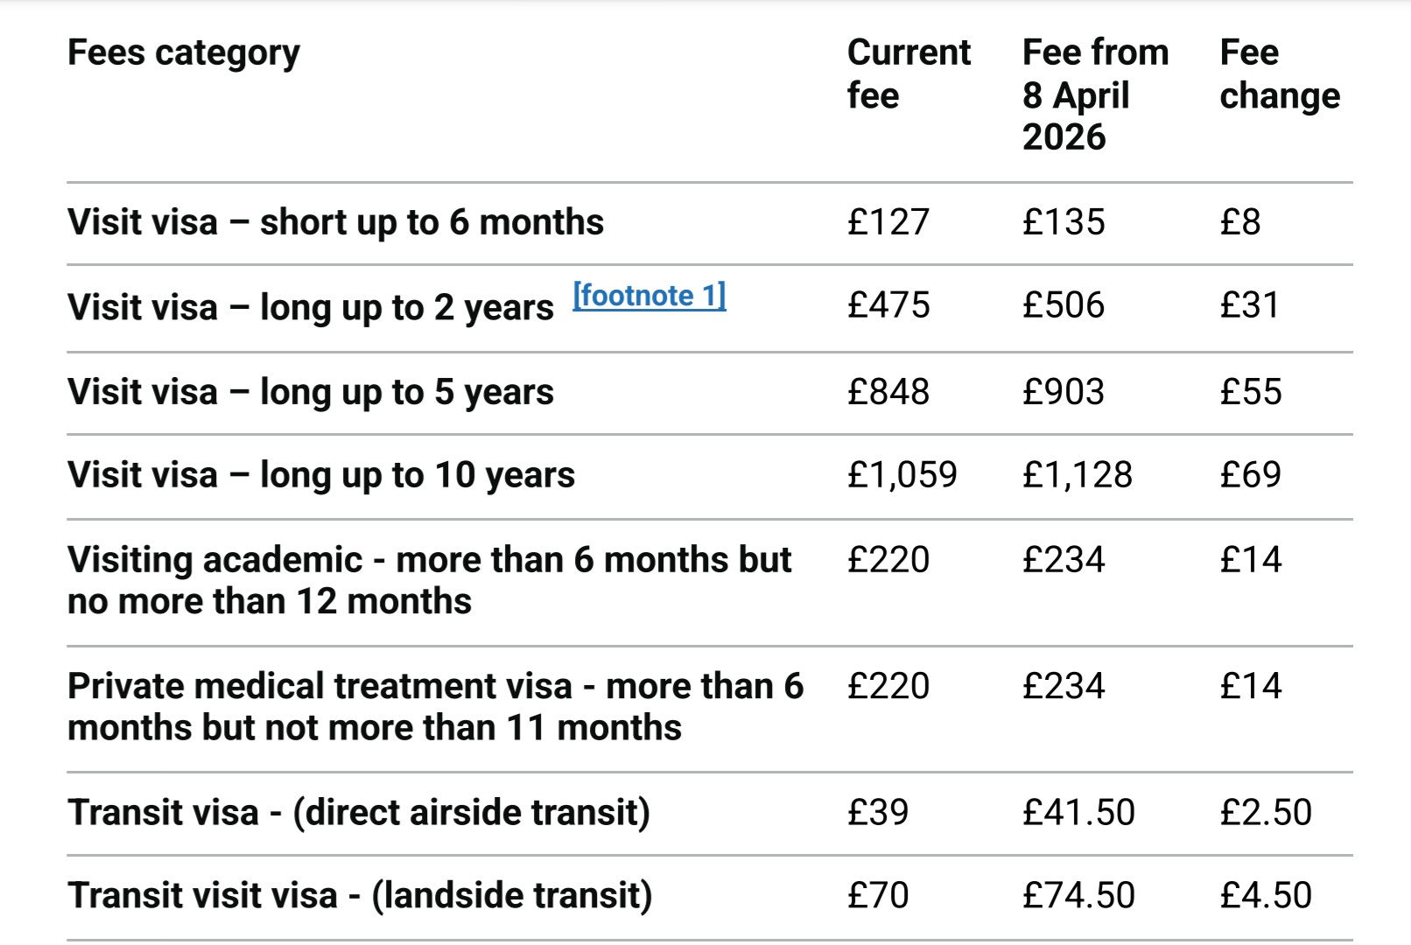This screenshot has width=1411, height=945.
Task: Click the Fees category column header
Action: [x=184, y=53]
